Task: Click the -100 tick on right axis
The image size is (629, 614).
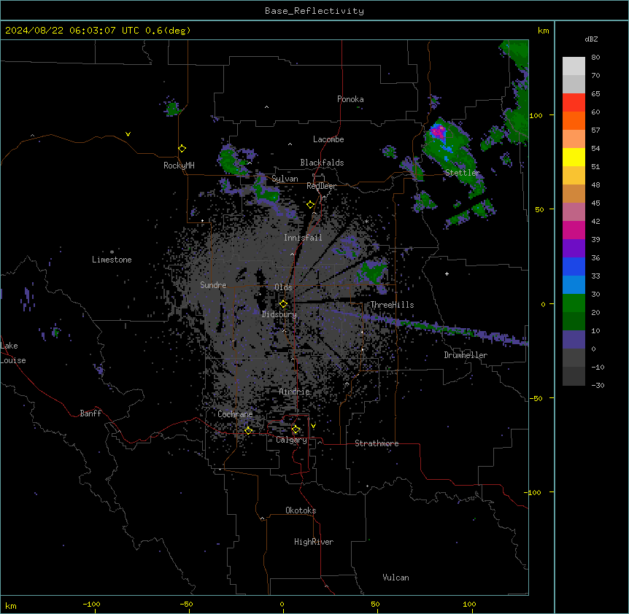Action: coord(533,492)
